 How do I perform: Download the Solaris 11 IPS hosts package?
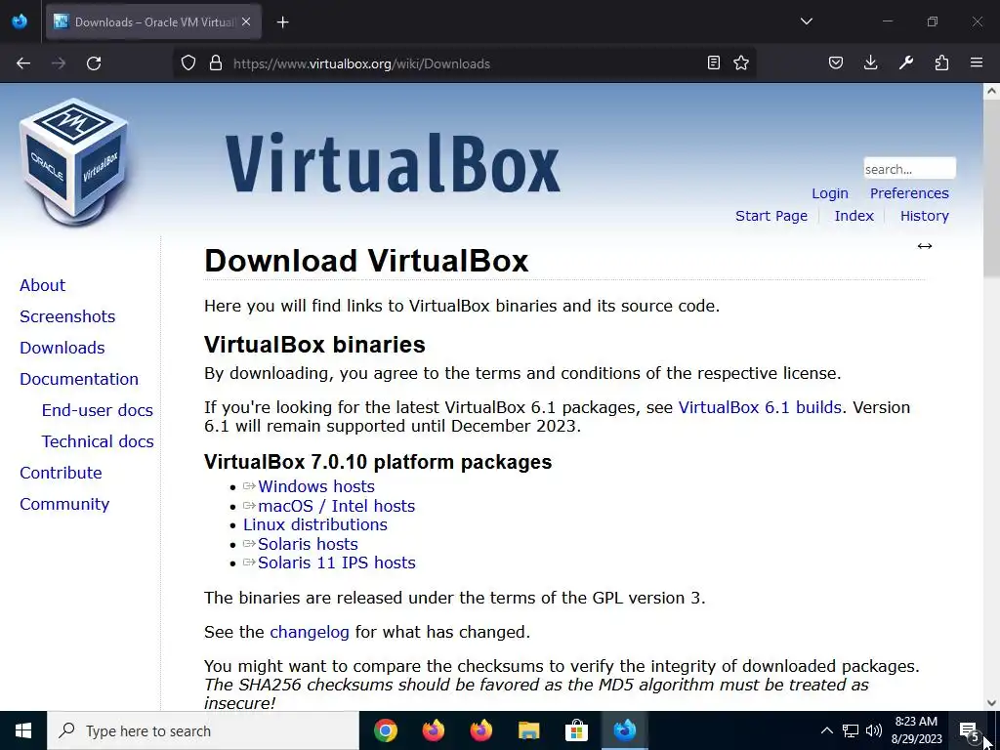click(x=337, y=562)
